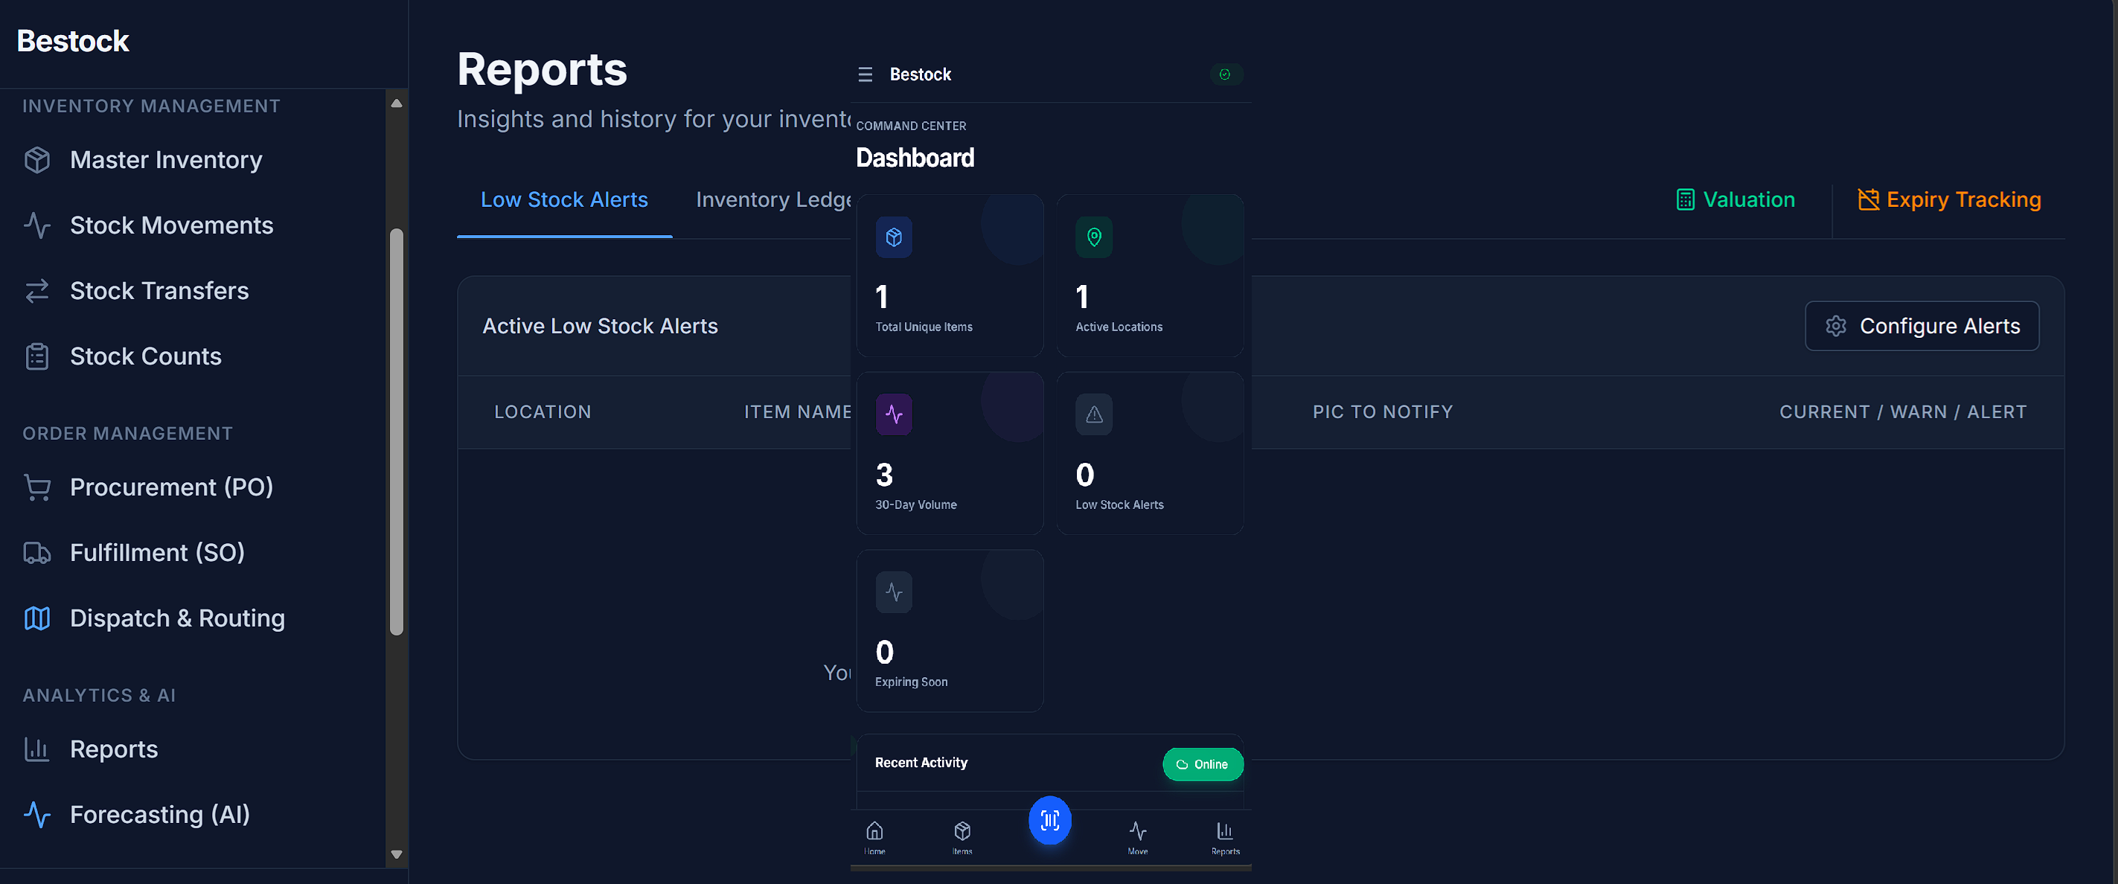Click the sidebar scrollbar thumb
Screen dimensions: 2118x884
point(397,432)
